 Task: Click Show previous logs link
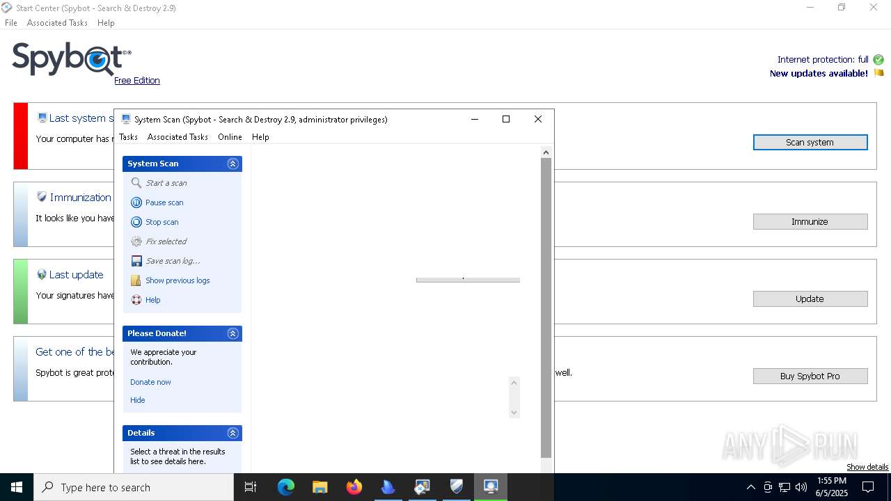(178, 280)
